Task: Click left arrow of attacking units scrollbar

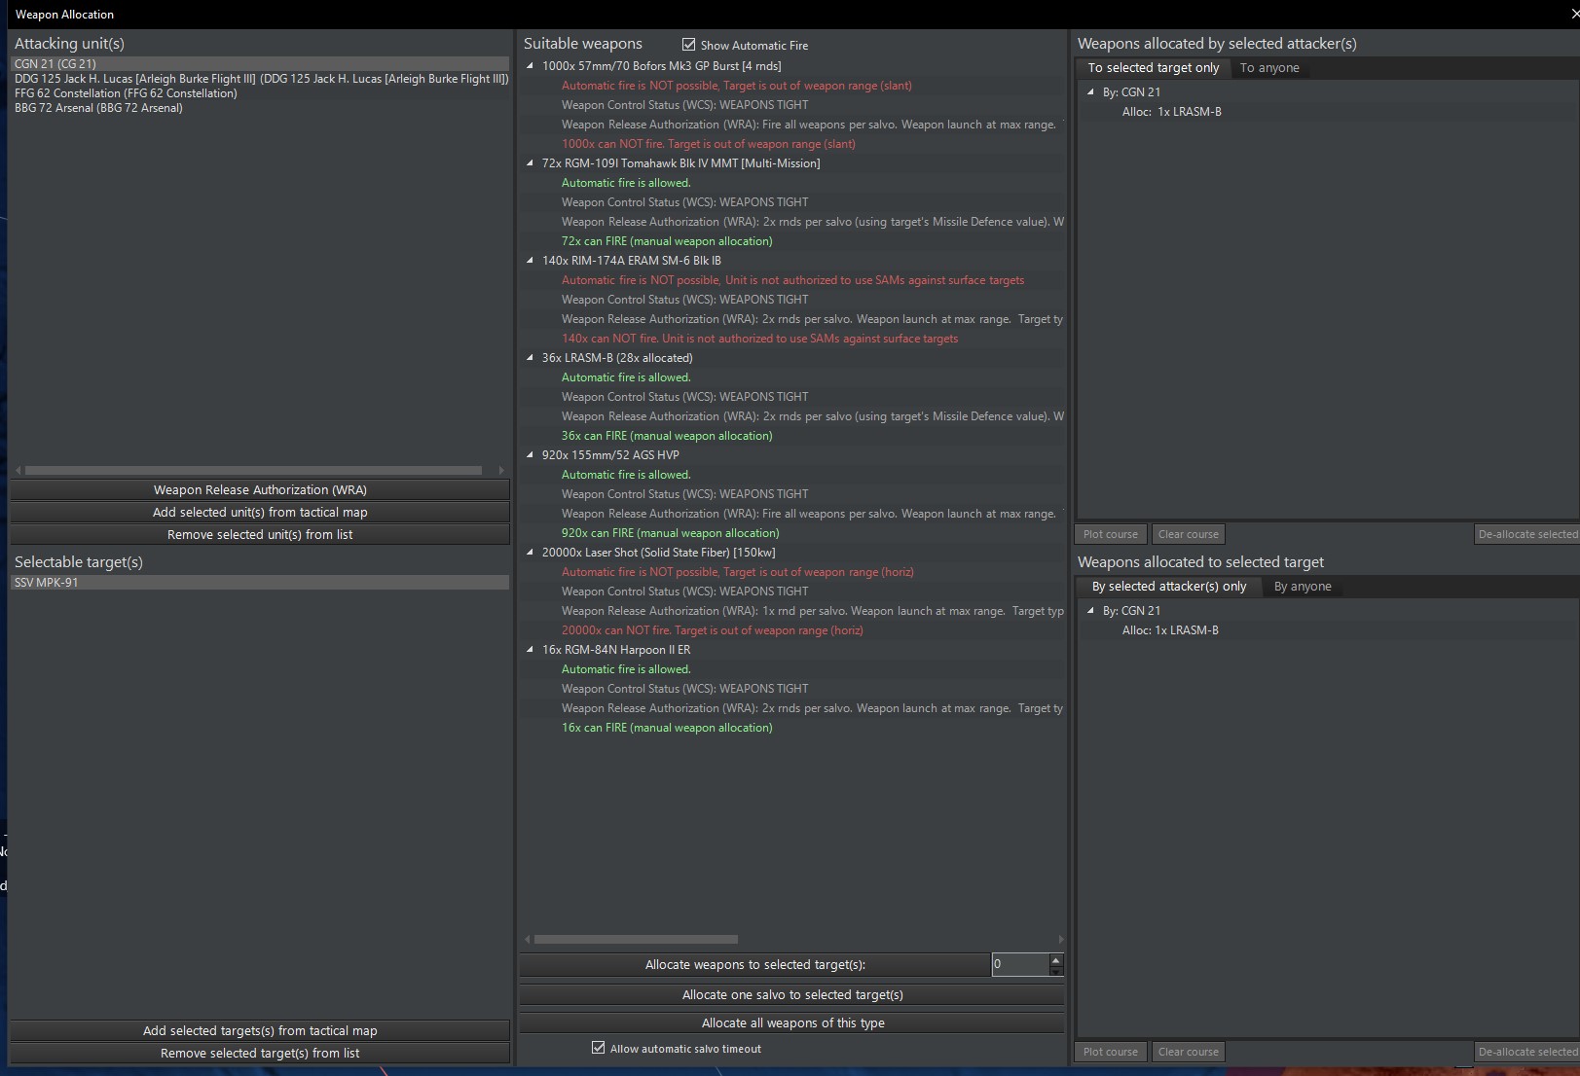Action: [x=18, y=471]
